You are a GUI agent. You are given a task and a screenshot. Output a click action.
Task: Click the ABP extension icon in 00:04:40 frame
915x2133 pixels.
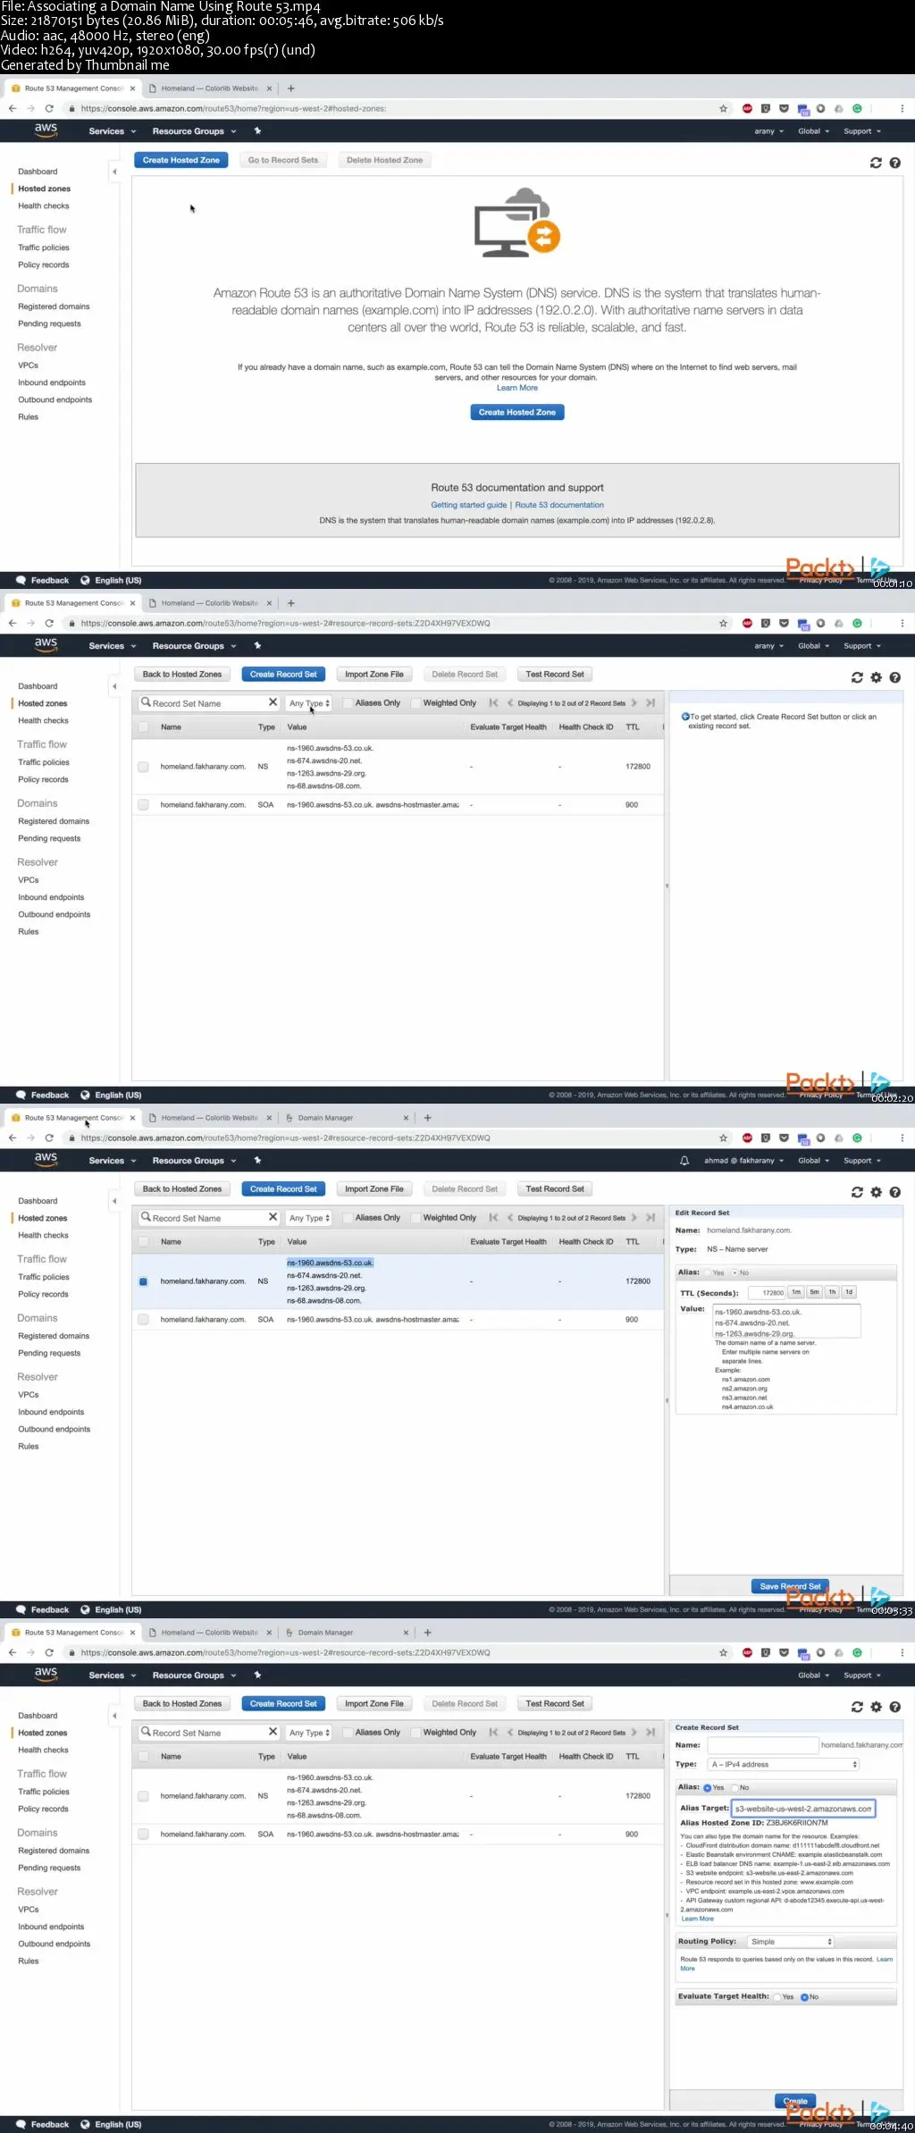[x=747, y=1653]
